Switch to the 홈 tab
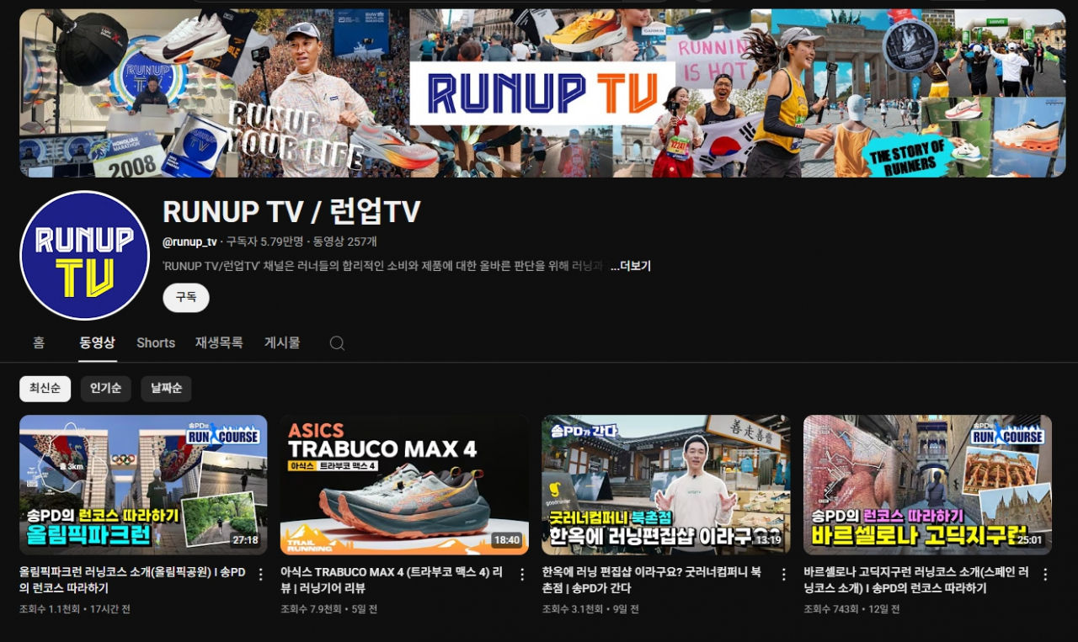This screenshot has width=1078, height=642. pyautogui.click(x=39, y=342)
